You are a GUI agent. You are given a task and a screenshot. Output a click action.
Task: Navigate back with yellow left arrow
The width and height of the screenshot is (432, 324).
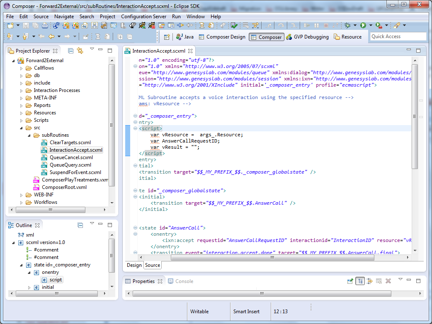tap(51, 36)
